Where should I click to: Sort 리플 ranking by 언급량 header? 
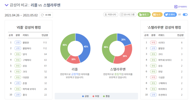pyautogui.click(x=45, y=35)
